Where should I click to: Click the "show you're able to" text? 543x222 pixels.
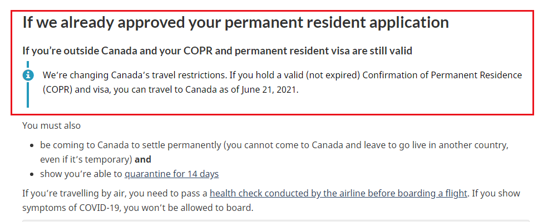(x=81, y=174)
